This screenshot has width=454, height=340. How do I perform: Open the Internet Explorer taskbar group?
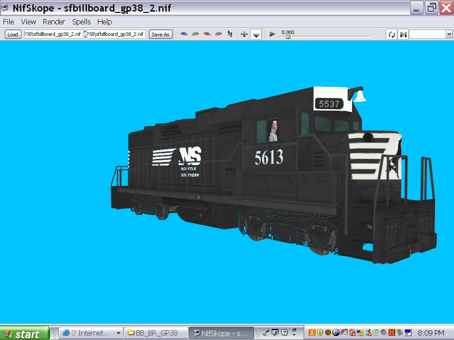click(x=91, y=333)
